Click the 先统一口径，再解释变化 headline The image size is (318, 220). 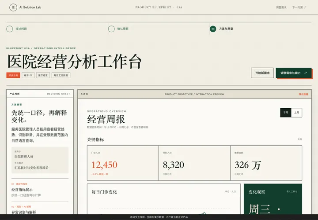point(39,116)
